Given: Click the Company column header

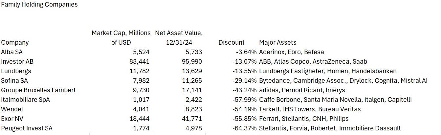Looking at the screenshot, I should [x=15, y=42].
